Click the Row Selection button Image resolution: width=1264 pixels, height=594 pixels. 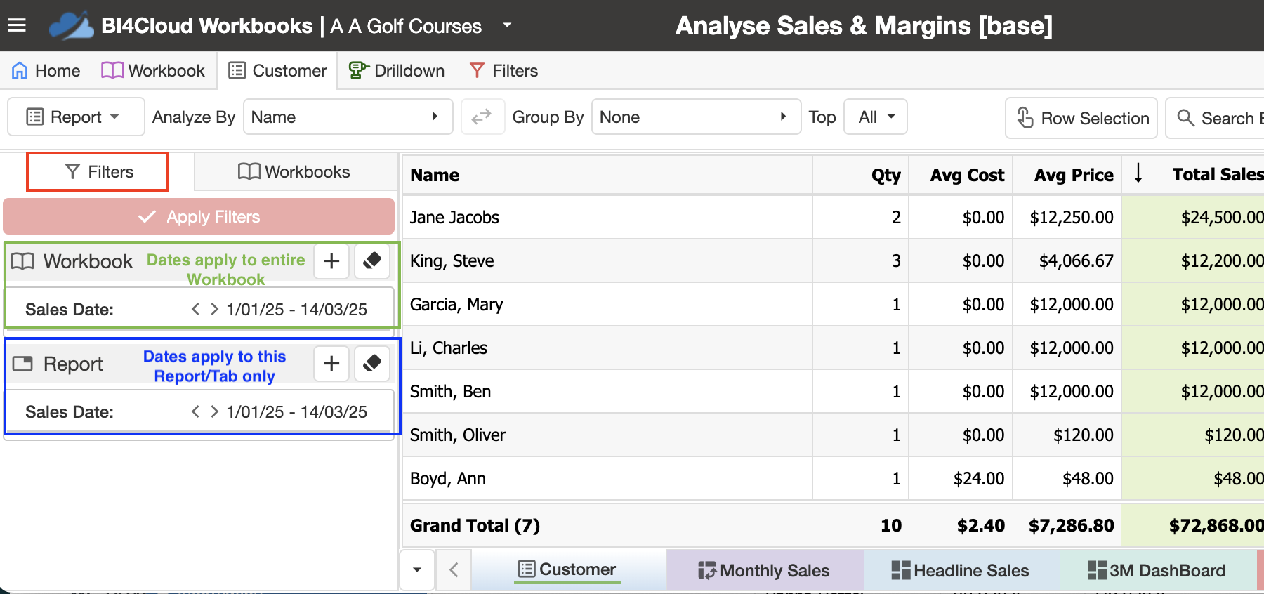coord(1081,118)
